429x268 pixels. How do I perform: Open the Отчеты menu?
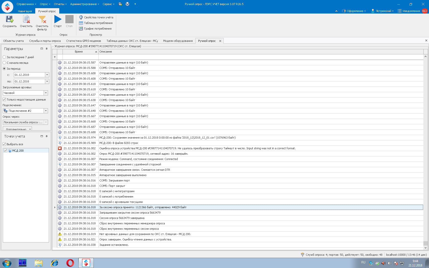60,4
